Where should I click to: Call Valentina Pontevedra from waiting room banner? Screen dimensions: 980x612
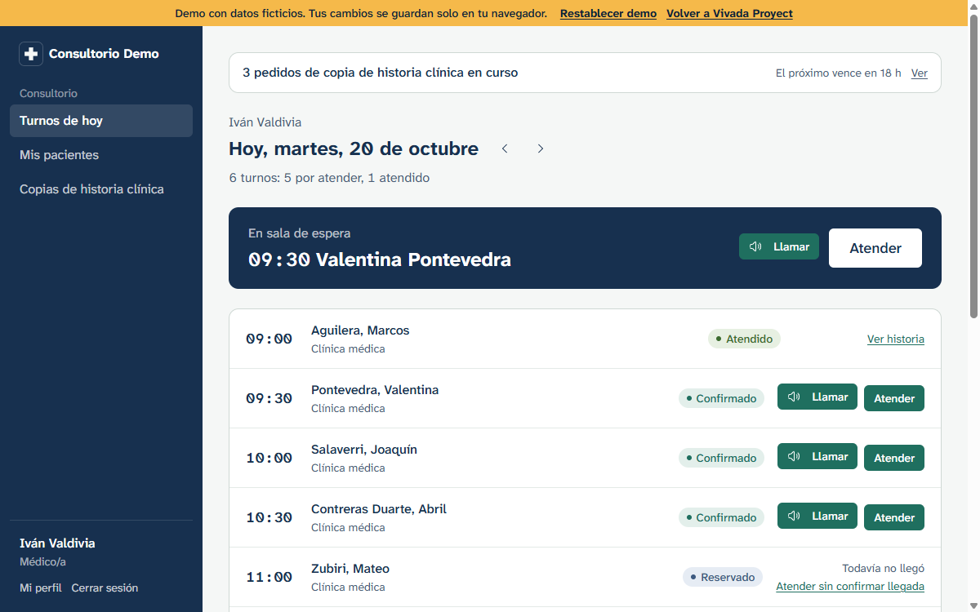779,246
